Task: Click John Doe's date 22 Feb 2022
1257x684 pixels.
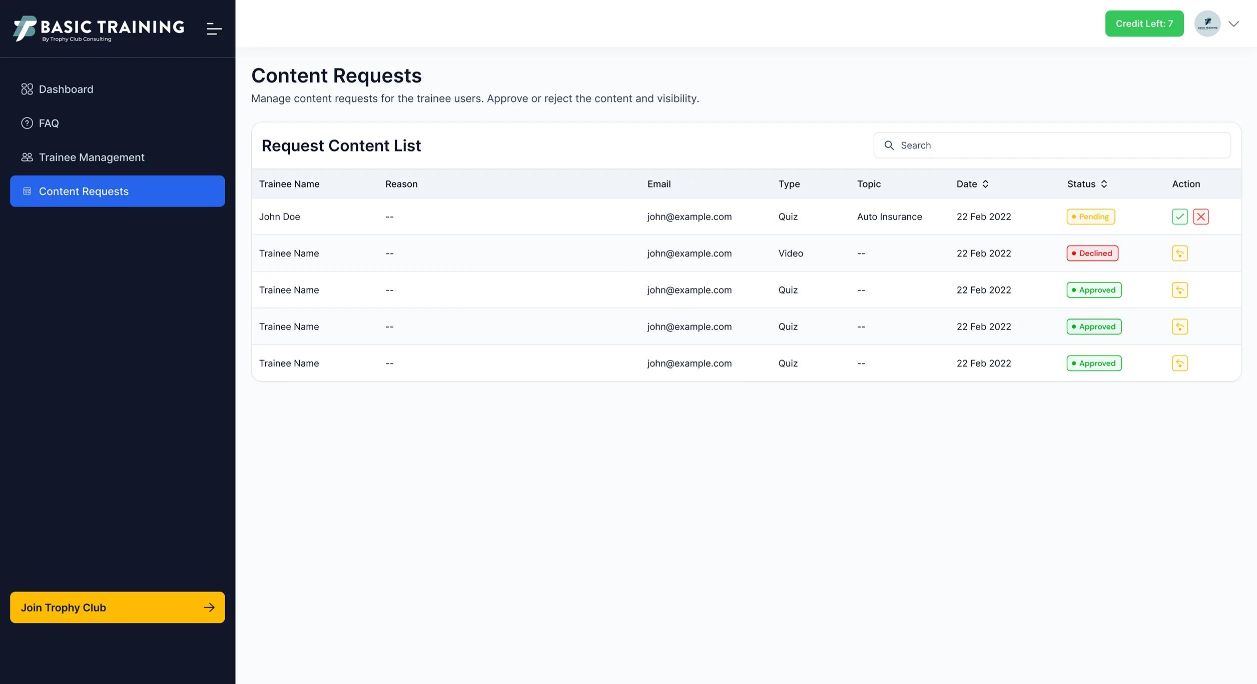Action: [x=984, y=216]
